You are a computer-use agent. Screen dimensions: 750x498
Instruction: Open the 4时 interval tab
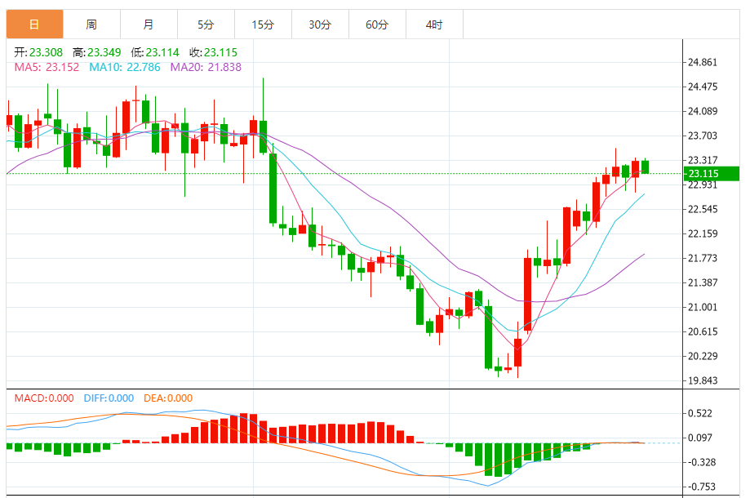(x=434, y=24)
